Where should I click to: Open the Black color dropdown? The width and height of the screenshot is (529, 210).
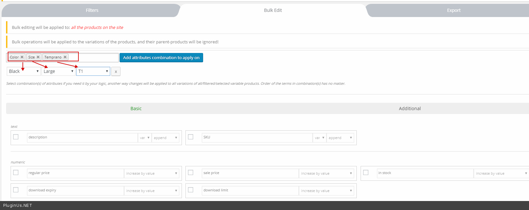pos(23,71)
